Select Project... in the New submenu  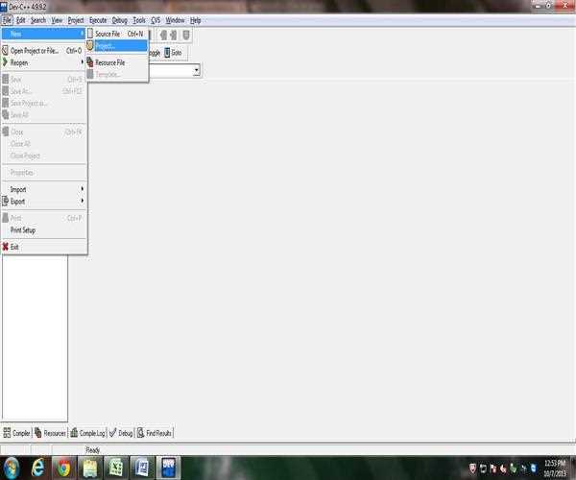pos(105,45)
